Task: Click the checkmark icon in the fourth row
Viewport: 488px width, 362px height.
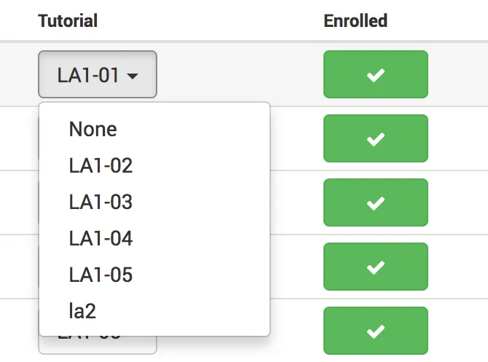Action: (x=376, y=267)
